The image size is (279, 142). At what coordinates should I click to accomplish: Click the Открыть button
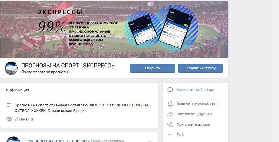click(x=152, y=68)
